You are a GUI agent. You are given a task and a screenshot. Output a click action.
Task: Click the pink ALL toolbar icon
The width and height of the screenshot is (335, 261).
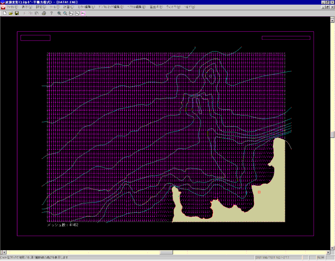(x=83, y=13)
